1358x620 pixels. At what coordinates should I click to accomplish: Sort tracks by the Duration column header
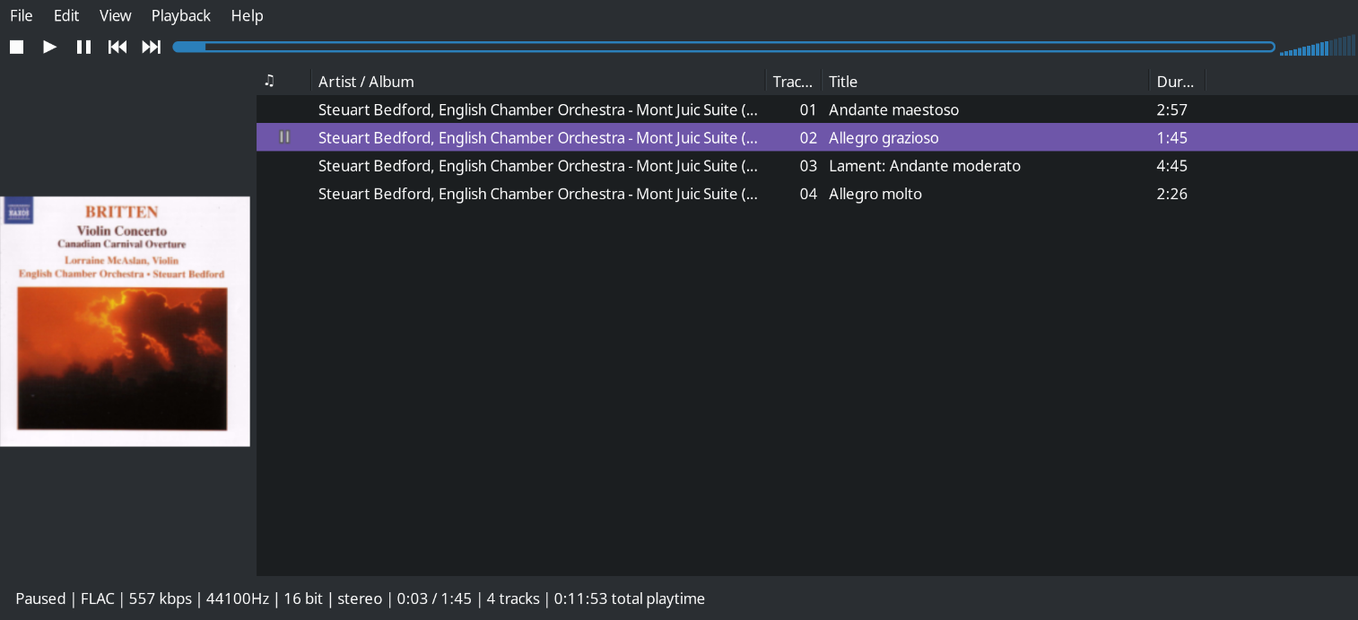coord(1177,81)
